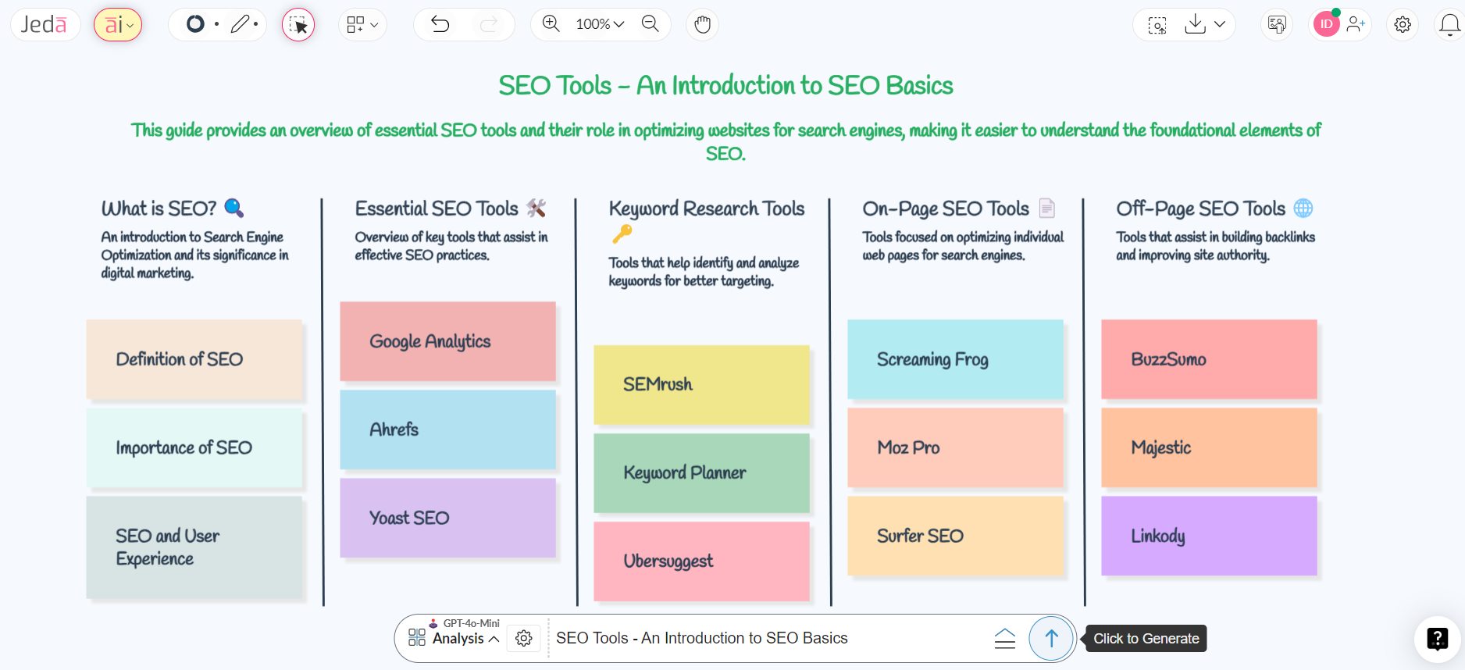Zoom out of the canvas
This screenshot has width=1465, height=670.
[x=650, y=24]
